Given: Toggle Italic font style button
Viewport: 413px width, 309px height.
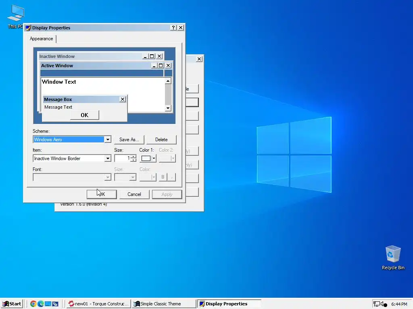Looking at the screenshot, I should tap(171, 177).
